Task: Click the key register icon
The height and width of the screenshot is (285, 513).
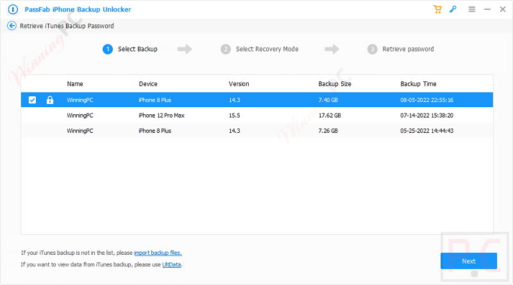Action: coord(453,9)
